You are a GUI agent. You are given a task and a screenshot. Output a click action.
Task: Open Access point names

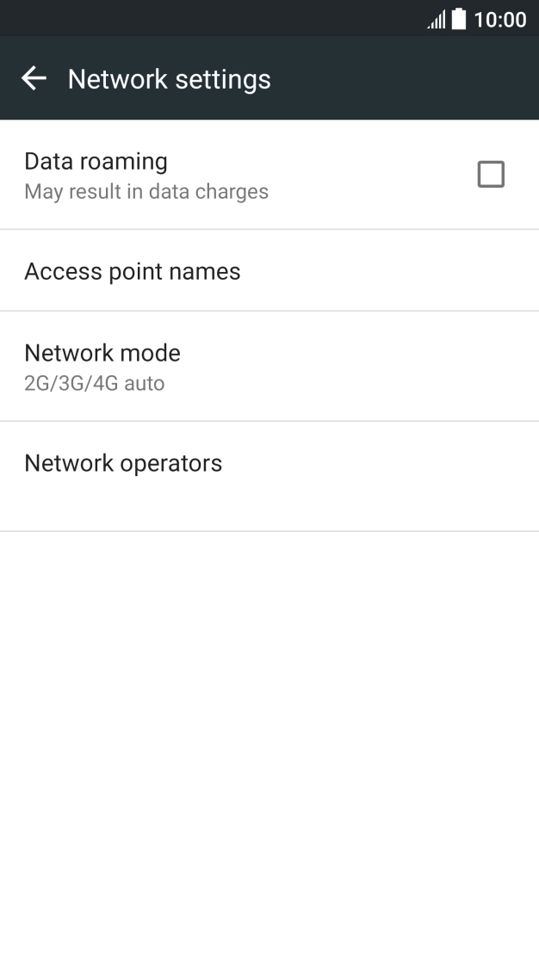[x=269, y=270]
